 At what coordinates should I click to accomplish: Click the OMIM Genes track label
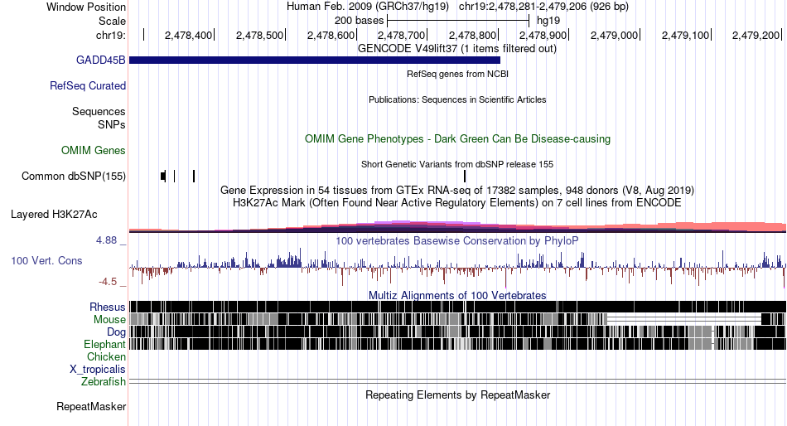coord(94,150)
